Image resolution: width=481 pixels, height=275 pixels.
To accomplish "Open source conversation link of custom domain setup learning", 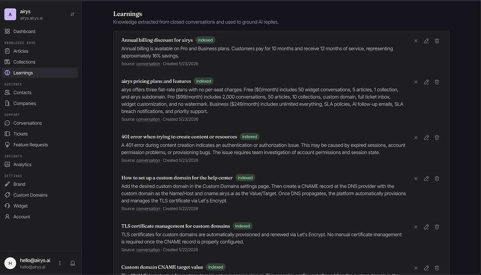I will click(x=148, y=209).
